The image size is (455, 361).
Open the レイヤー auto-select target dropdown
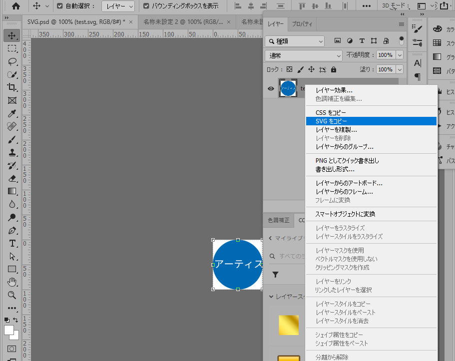[118, 6]
